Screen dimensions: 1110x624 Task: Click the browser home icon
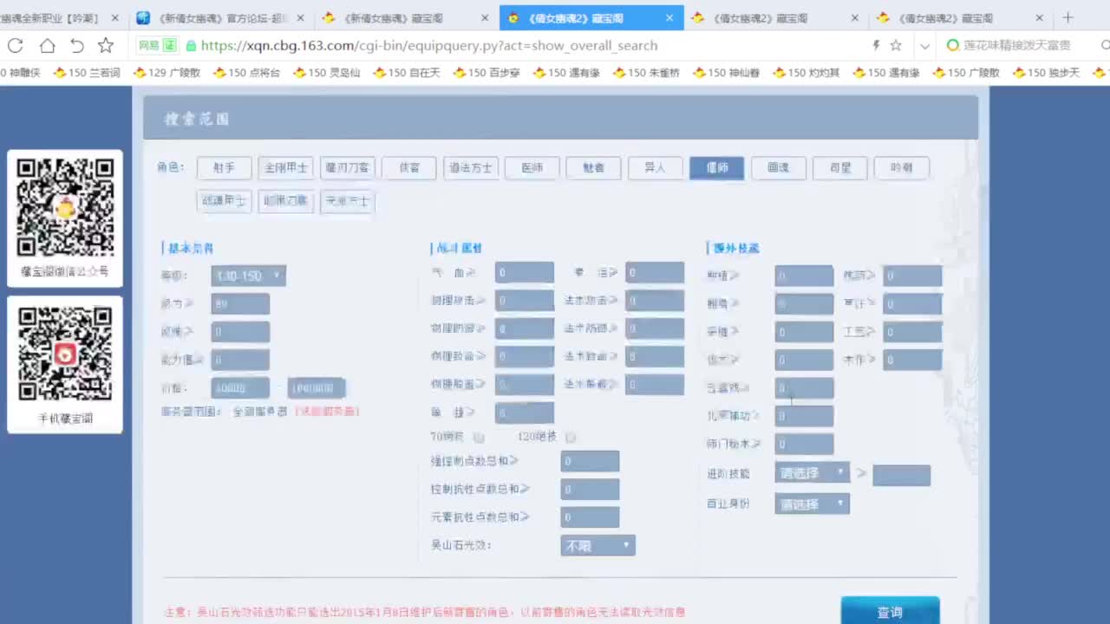[x=48, y=46]
